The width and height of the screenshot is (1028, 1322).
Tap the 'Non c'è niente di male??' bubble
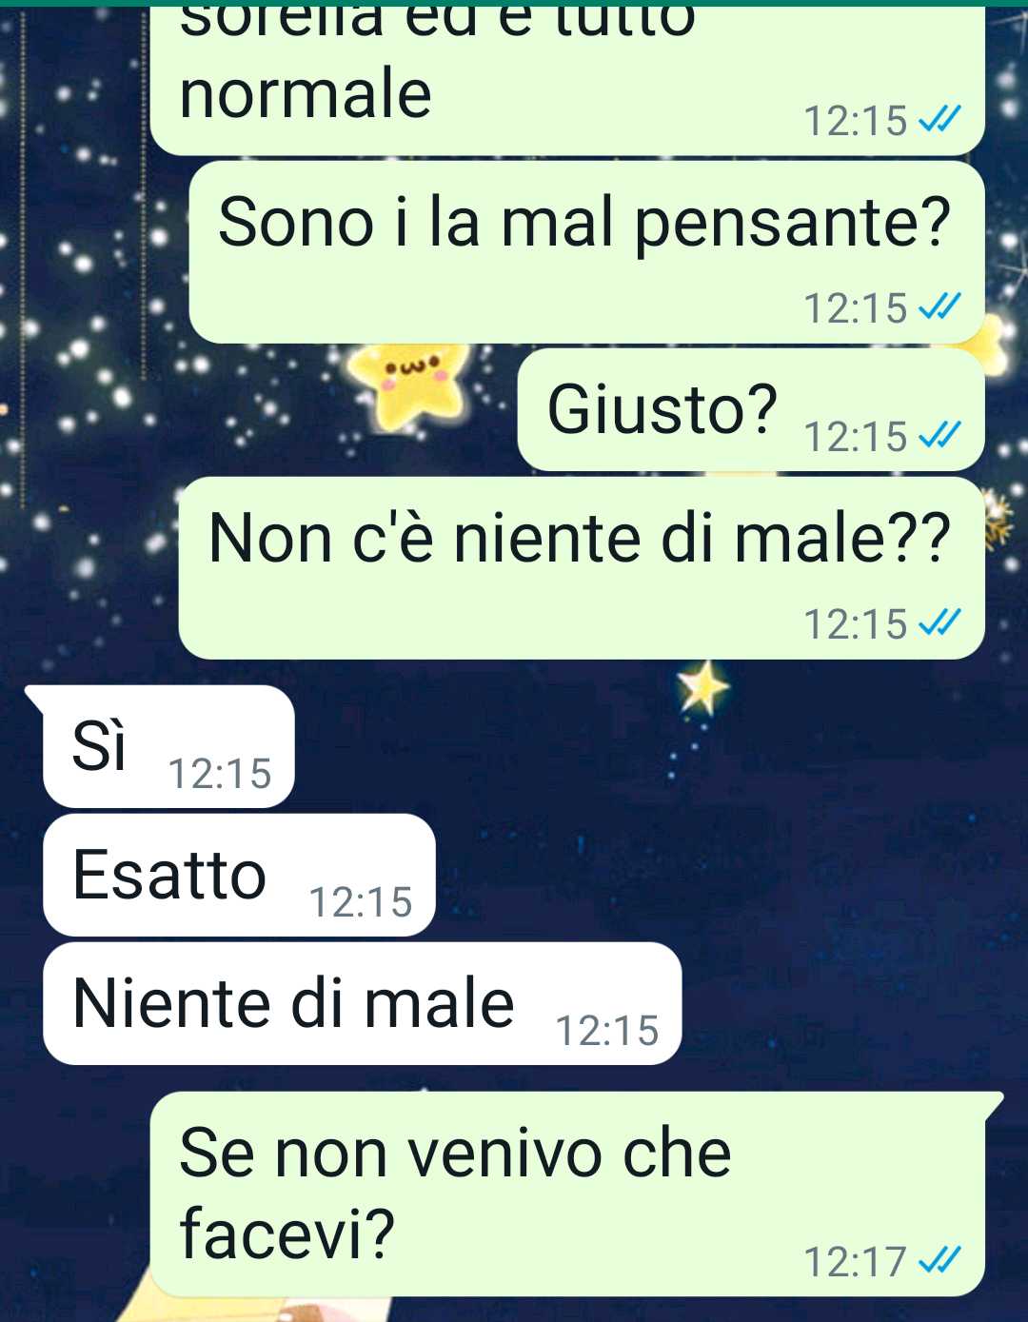(582, 568)
